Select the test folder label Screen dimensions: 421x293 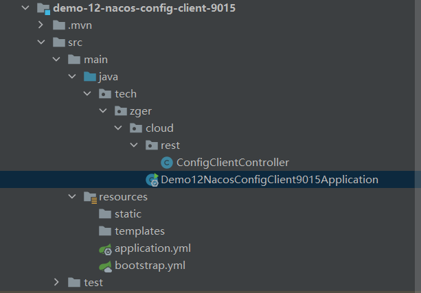[93, 283]
